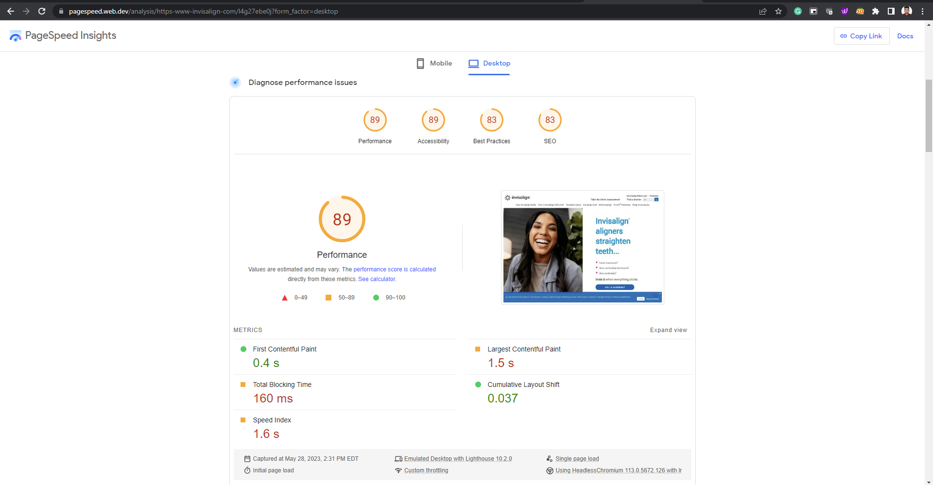Click Using HeadlessChromium version text
The width and height of the screenshot is (933, 485).
(x=619, y=470)
